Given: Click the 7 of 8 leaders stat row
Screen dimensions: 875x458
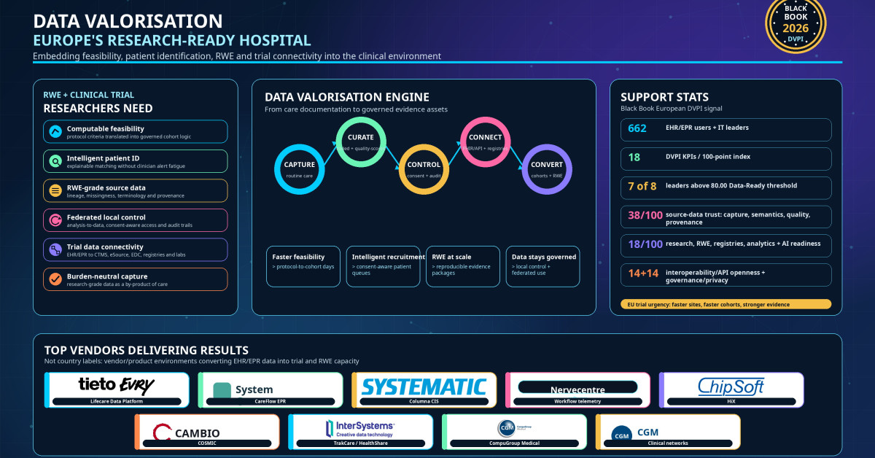Looking at the screenshot, I should tap(726, 187).
